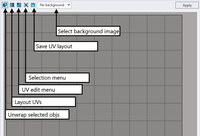The width and height of the screenshot is (200, 136).
Task: Click the empty toolbar space left of Apply
Action: (123, 5)
